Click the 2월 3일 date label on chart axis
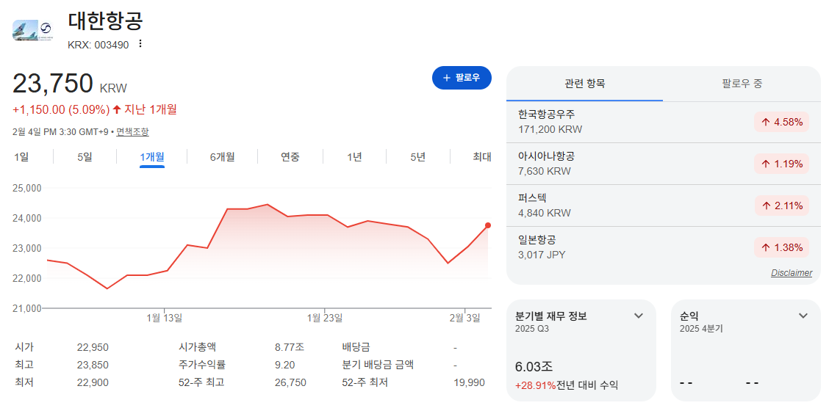Image resolution: width=829 pixels, height=411 pixels. click(x=464, y=318)
